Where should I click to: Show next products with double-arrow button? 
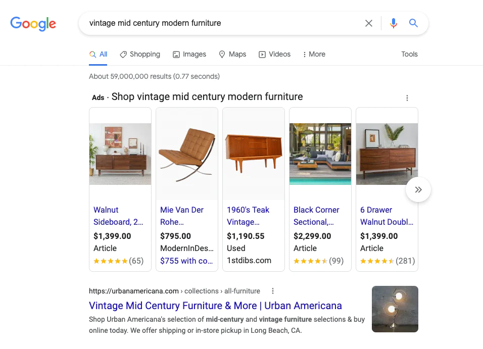coord(418,189)
